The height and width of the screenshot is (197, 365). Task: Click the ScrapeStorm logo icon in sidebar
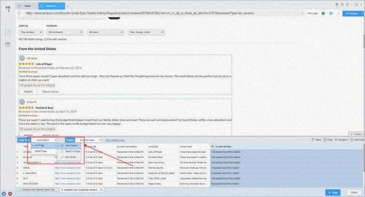(x=8, y=9)
